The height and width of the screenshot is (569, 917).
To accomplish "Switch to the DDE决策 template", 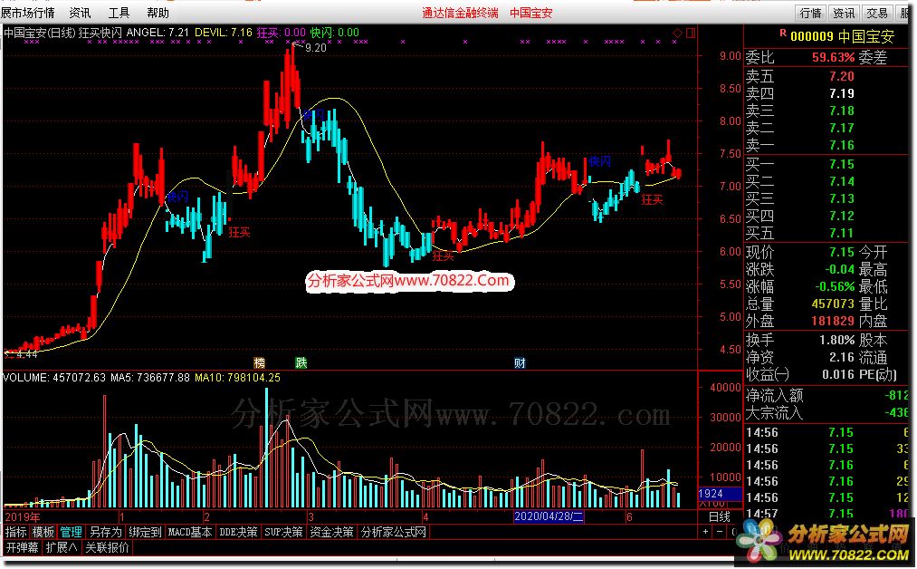I will click(238, 532).
